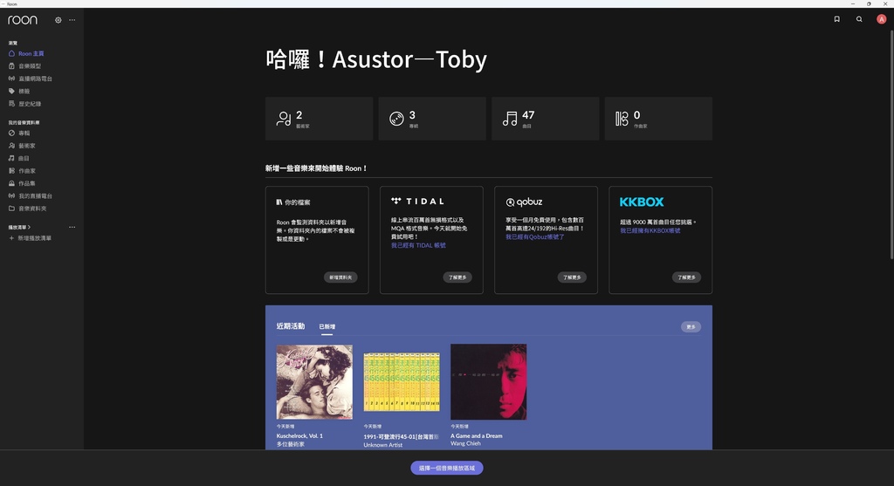
Task: Open the stat card showing 0 作曲家
Action: click(658, 119)
